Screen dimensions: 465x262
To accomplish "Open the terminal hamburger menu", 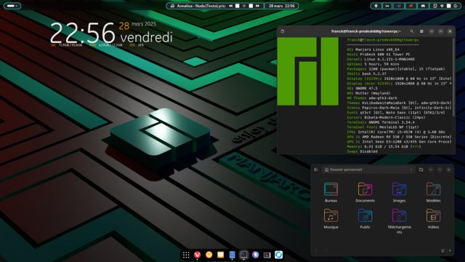I will coord(421,31).
